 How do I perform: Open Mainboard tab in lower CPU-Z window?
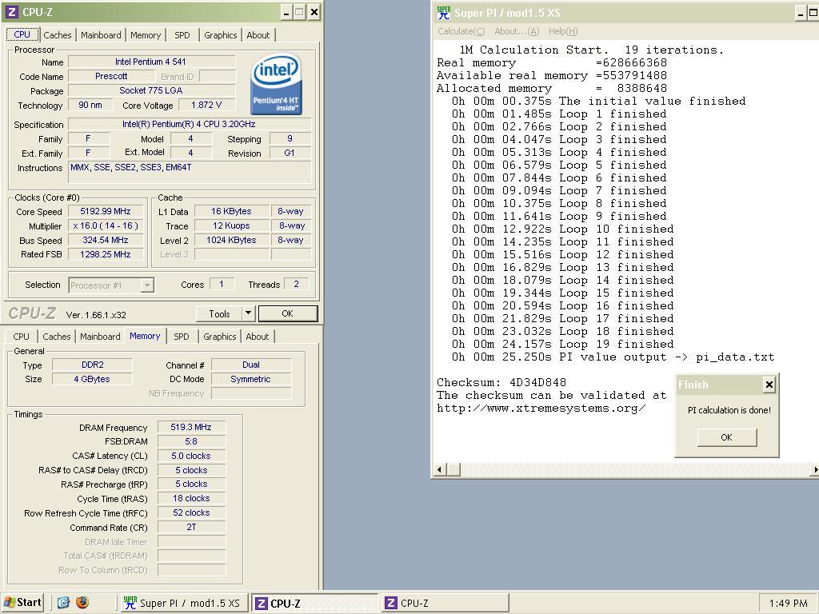click(100, 337)
